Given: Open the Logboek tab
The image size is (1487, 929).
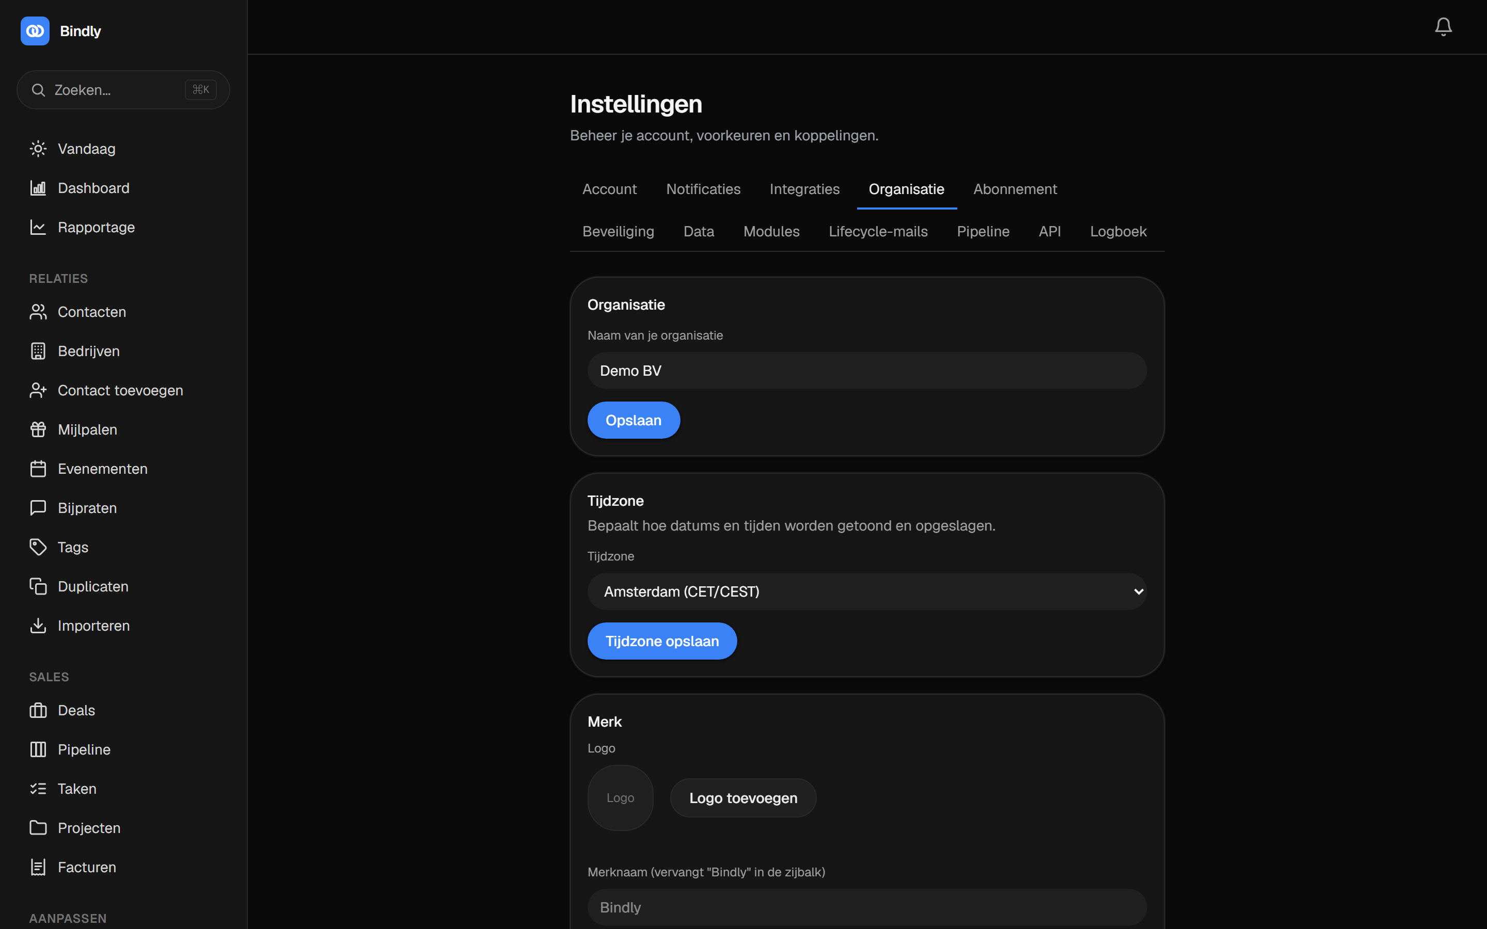Looking at the screenshot, I should [1118, 232].
